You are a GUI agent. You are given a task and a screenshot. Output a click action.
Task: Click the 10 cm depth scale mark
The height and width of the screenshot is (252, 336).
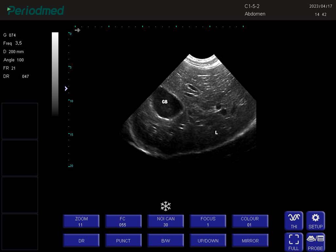coord(71,101)
